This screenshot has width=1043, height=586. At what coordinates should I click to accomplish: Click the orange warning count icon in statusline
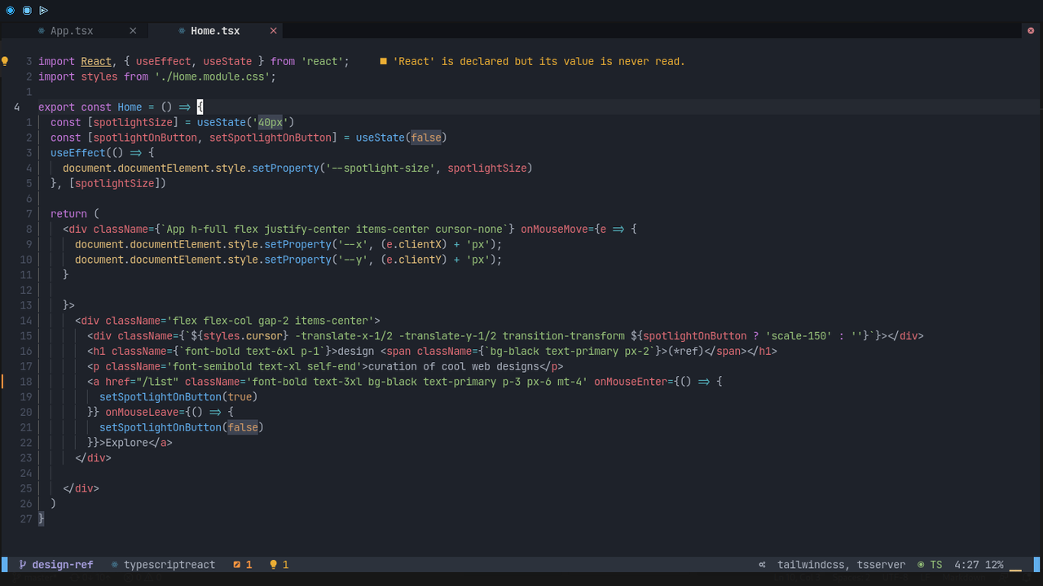pyautogui.click(x=237, y=564)
